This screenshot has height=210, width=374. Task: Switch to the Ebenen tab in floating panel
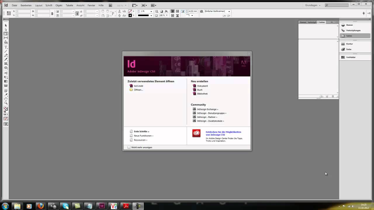303,22
